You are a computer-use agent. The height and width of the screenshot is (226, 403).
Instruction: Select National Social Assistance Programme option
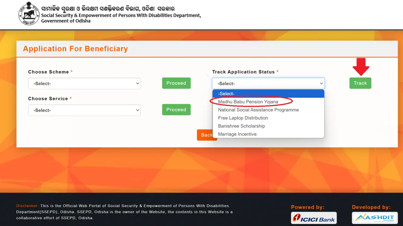(258, 110)
